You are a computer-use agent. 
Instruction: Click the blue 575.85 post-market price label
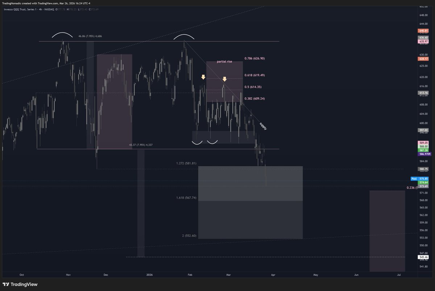pos(423,178)
